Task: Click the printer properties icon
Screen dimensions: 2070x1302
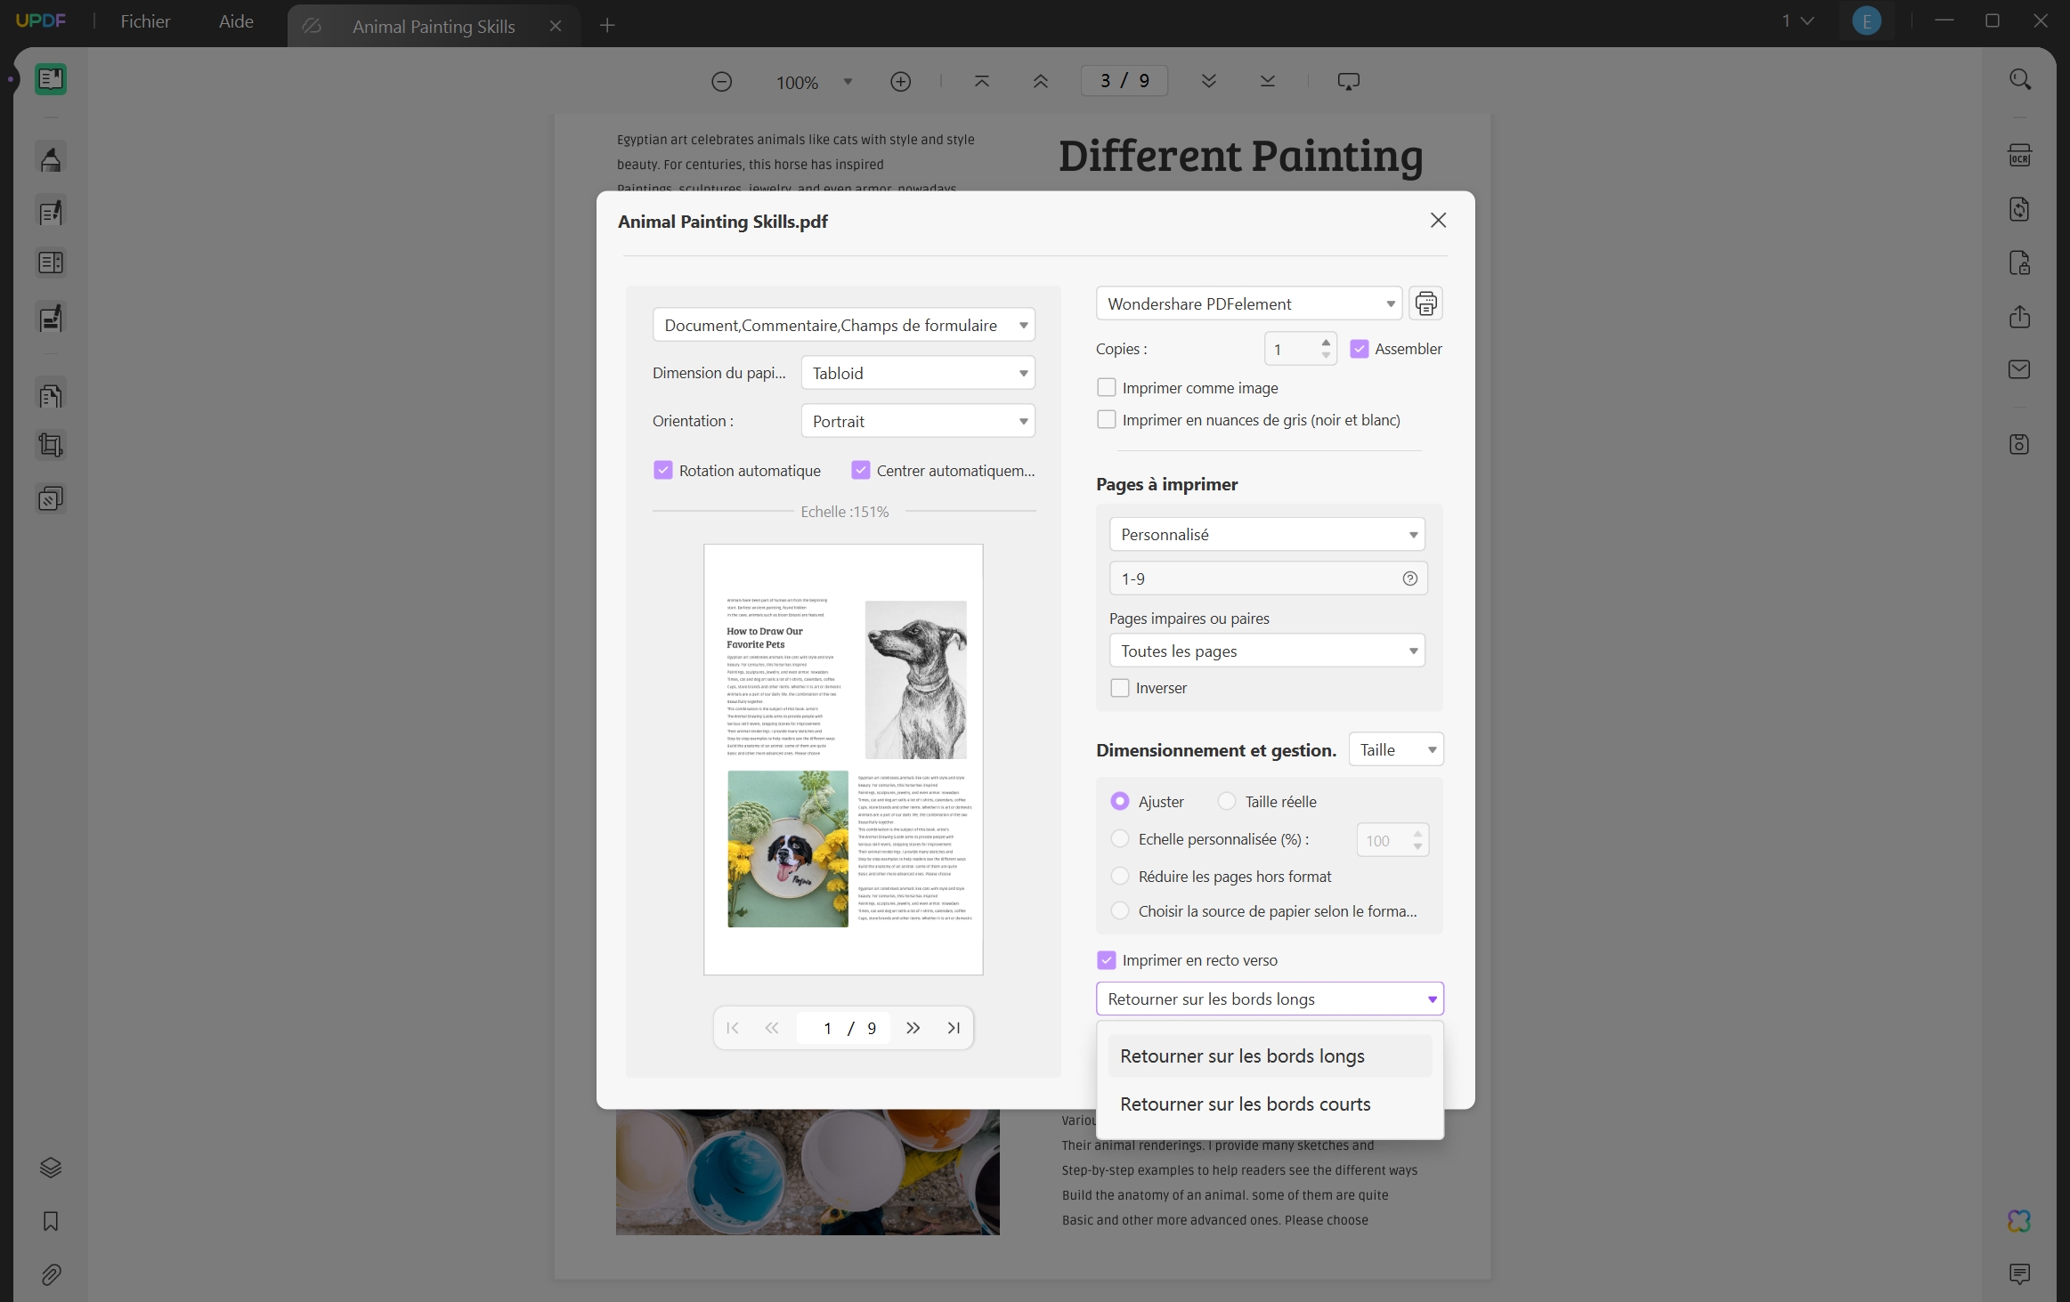Action: click(x=1425, y=303)
